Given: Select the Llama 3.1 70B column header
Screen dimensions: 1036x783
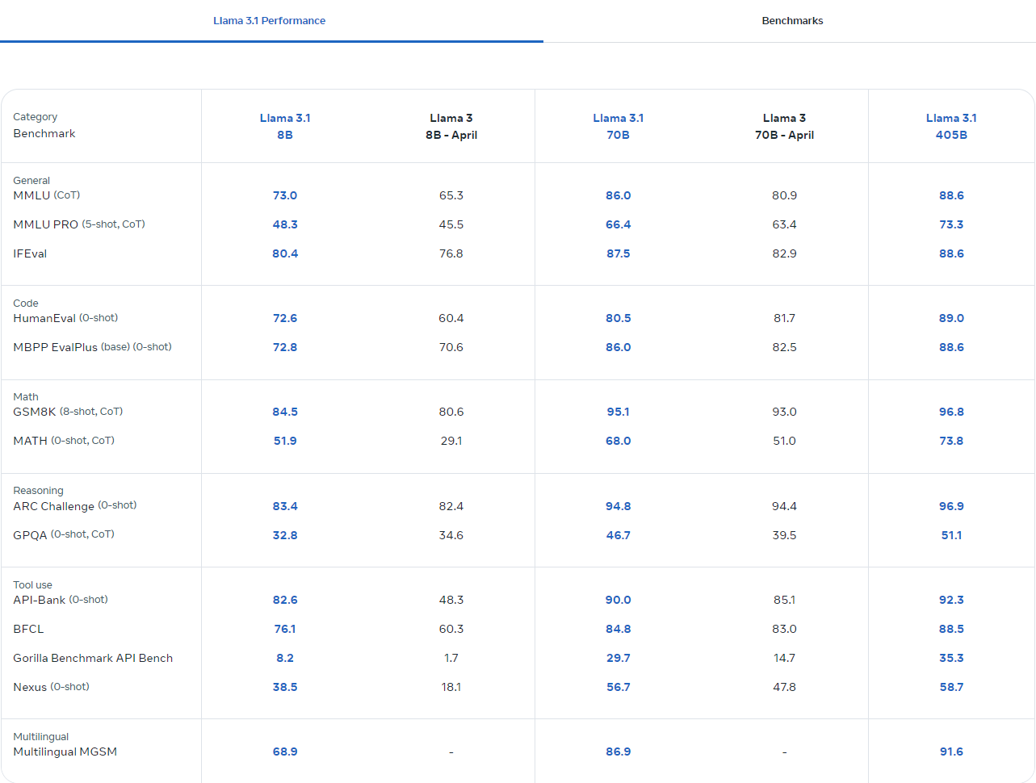Looking at the screenshot, I should click(619, 127).
